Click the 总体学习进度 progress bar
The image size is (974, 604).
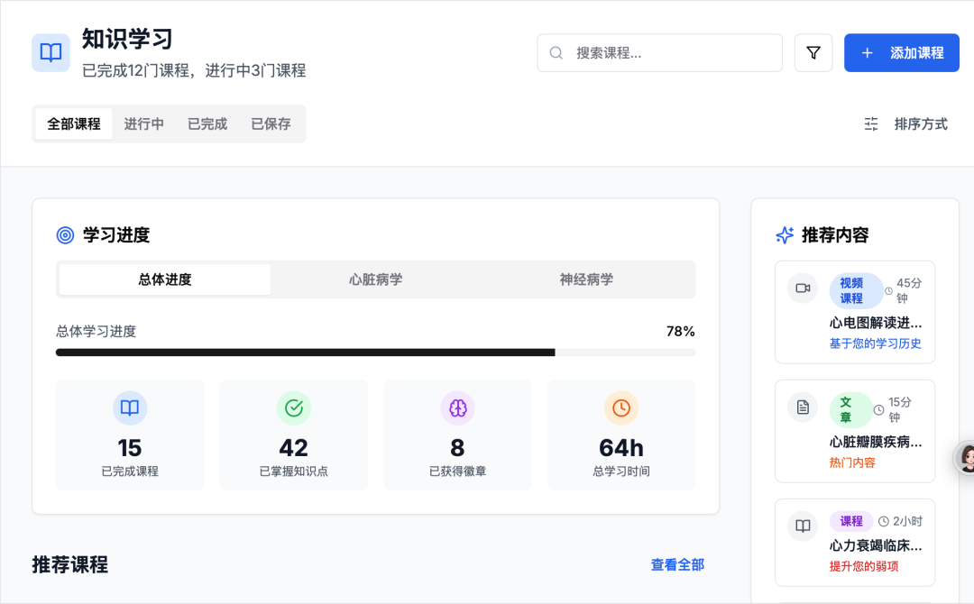(375, 352)
